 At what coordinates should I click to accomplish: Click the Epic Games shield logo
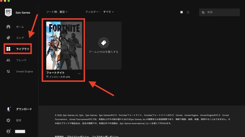(x=8, y=12)
